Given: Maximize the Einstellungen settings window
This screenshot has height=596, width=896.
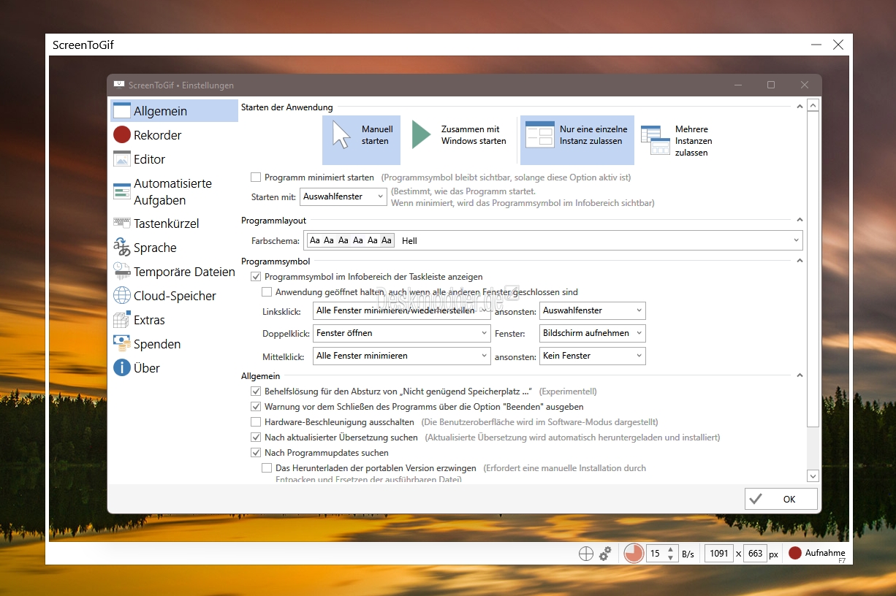Looking at the screenshot, I should point(771,85).
